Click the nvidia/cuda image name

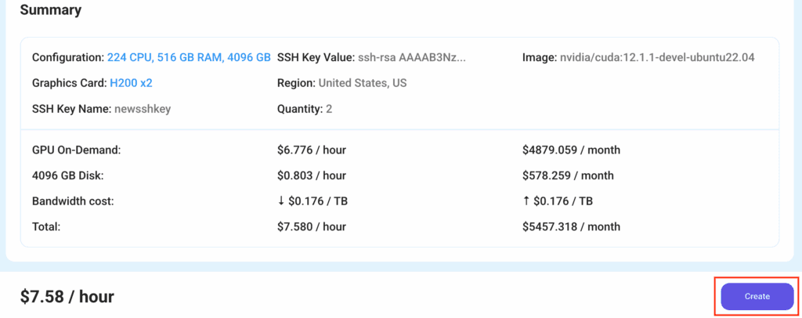pos(657,57)
